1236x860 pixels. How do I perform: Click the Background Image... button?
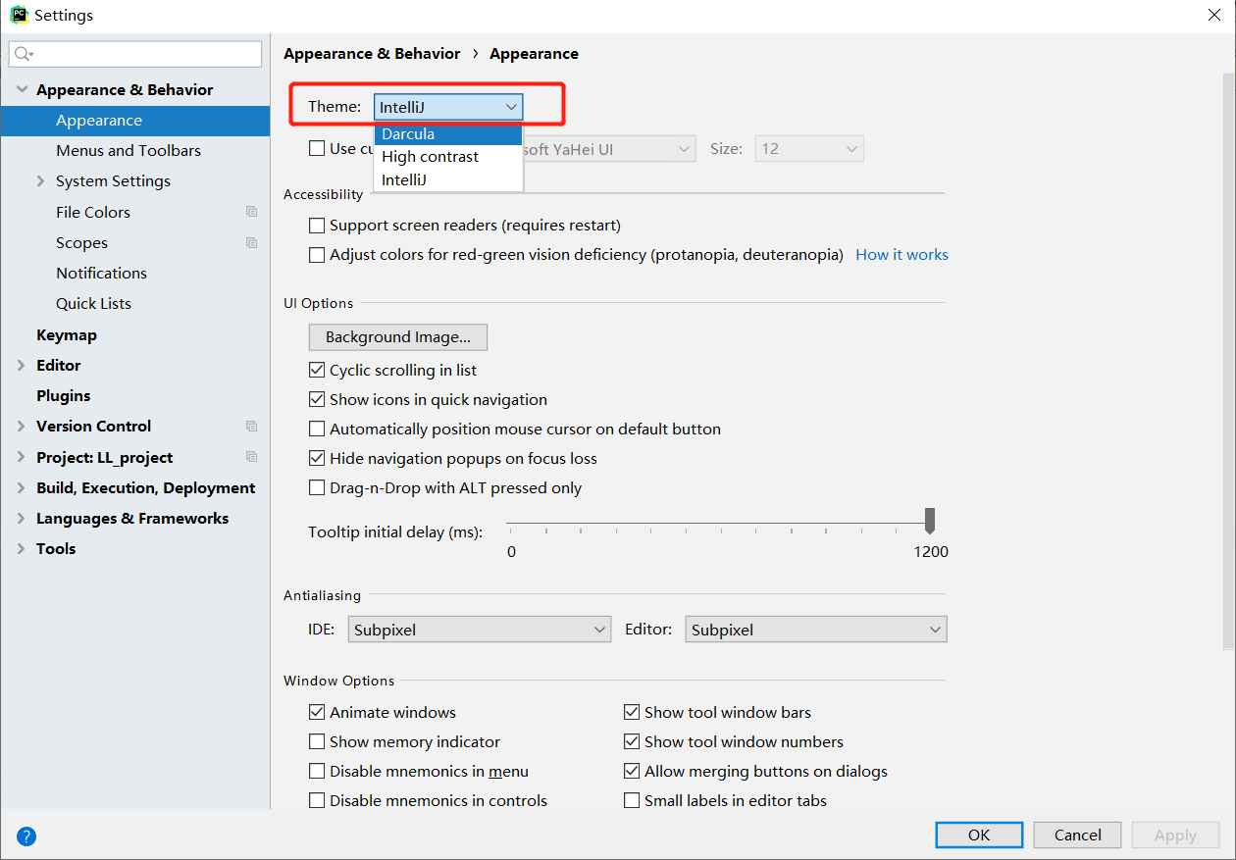pos(398,337)
